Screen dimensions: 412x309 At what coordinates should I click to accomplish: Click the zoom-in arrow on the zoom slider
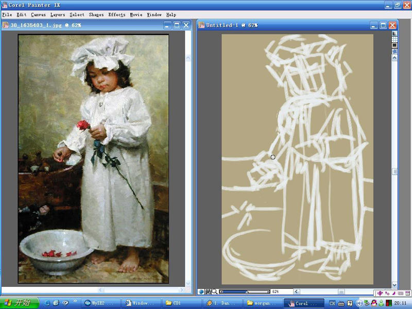point(268,291)
